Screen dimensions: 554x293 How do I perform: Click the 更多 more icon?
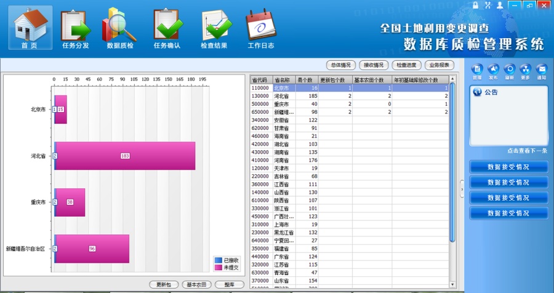pos(526,72)
